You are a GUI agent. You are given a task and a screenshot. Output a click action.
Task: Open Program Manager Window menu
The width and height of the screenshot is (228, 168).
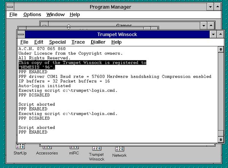coord(55,14)
